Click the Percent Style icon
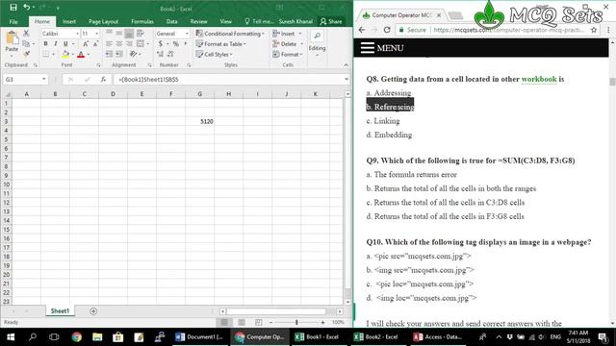Viewport: 616px width, 346px height. (175, 43)
